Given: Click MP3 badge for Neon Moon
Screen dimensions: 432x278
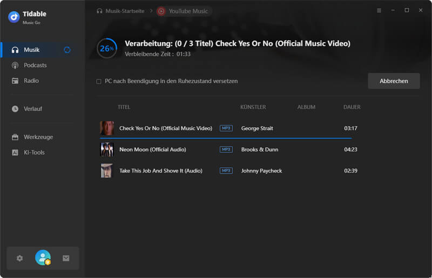Looking at the screenshot, I should [226, 149].
